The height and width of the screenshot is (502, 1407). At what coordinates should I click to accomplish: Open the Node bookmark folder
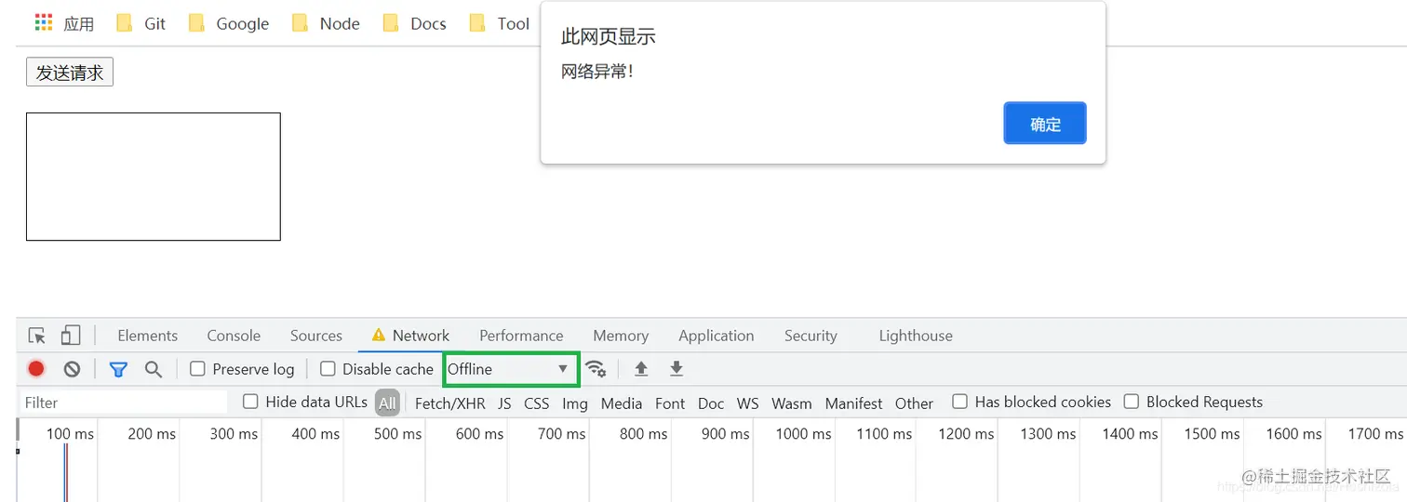pos(325,23)
